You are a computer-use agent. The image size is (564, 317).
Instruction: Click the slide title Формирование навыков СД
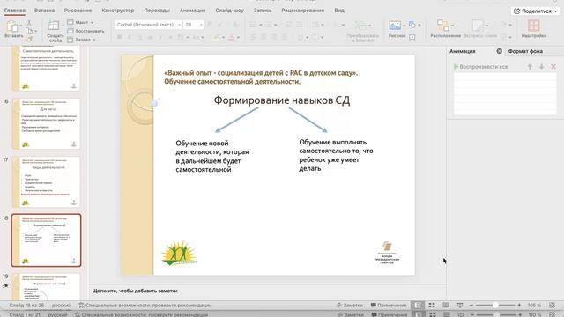coord(282,100)
